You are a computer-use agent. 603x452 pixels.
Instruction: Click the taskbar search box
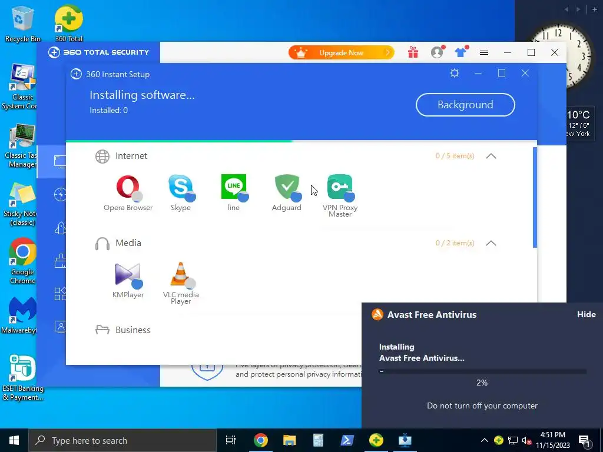[122, 440]
